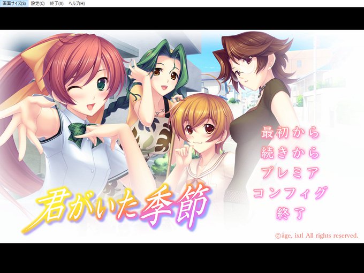Image resolution: width=364 pixels, height=273 pixels.
Task: Open the 終了(X) menu
Action: coord(57,4)
